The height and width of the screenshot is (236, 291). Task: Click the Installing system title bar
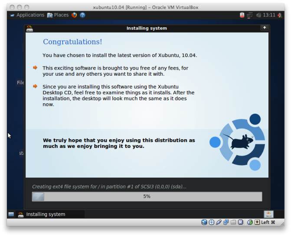(x=147, y=28)
